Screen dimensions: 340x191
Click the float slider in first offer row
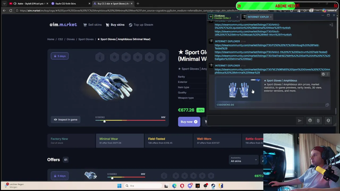(x=126, y=177)
